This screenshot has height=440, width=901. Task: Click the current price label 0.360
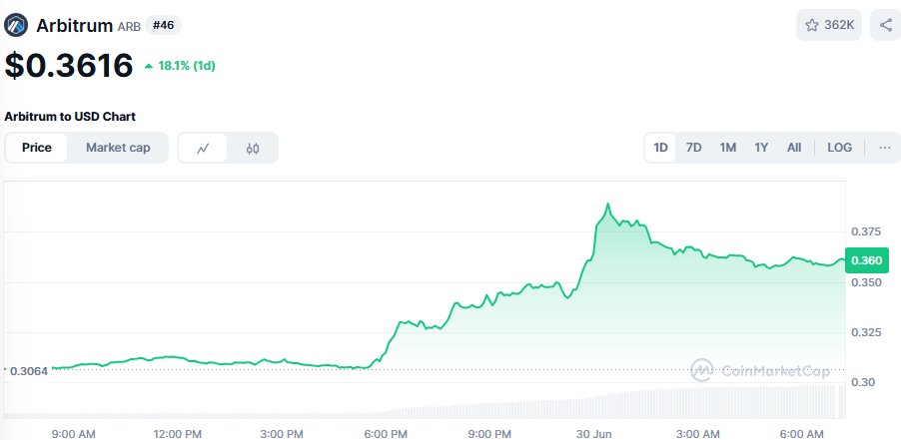[867, 260]
